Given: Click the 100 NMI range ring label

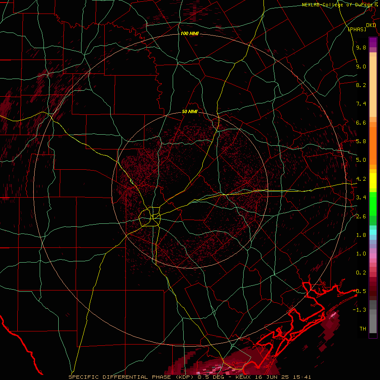Looking at the screenshot, I should click(190, 33).
